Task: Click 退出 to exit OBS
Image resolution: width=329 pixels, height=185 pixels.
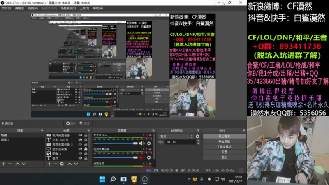Action: (x=224, y=157)
